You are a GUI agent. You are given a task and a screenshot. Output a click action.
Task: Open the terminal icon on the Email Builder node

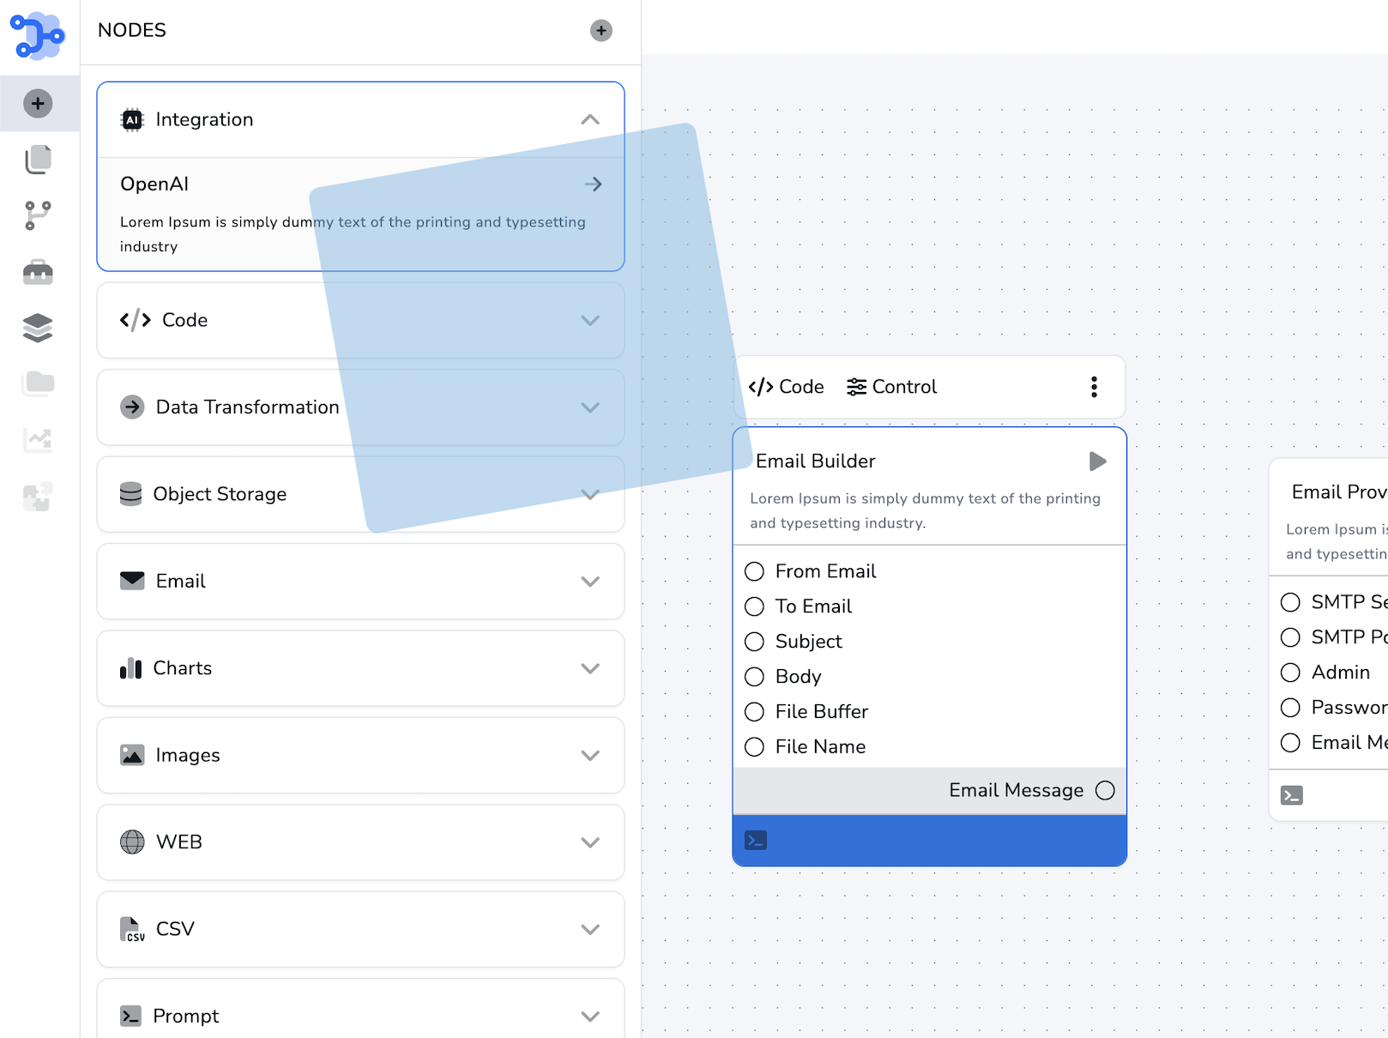[x=756, y=841]
